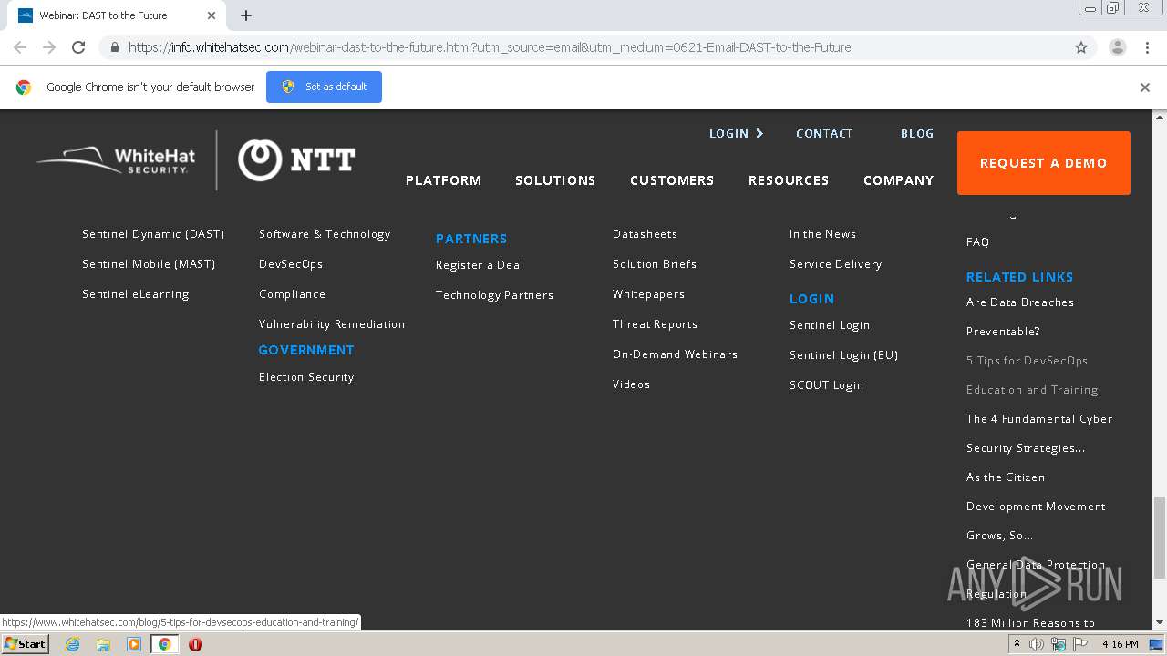Open Threat Reports link

655,324
